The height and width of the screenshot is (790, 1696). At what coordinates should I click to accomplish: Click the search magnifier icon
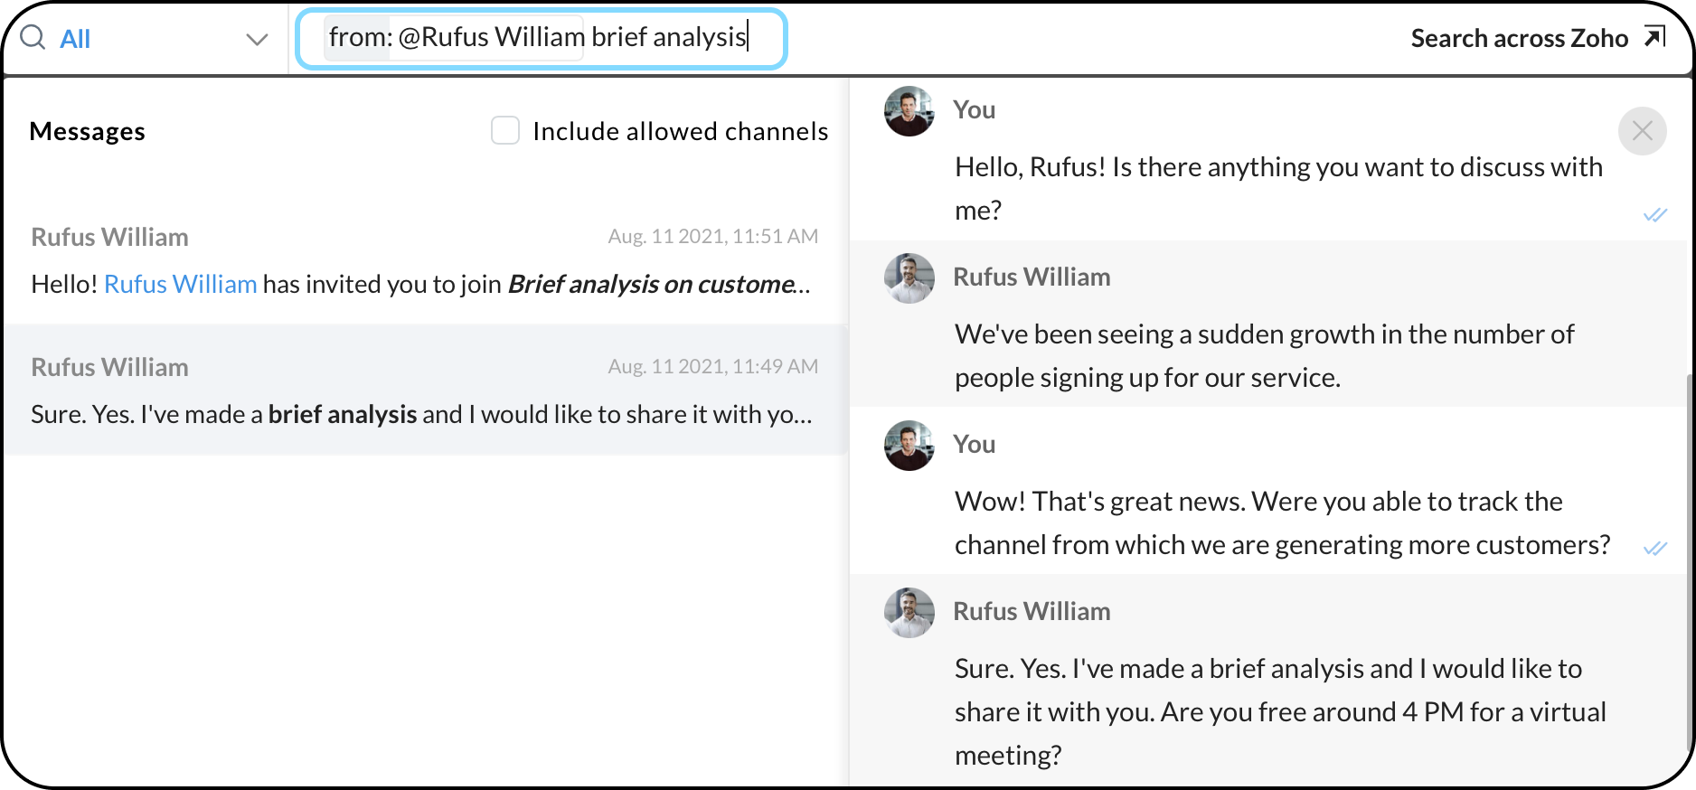click(33, 38)
